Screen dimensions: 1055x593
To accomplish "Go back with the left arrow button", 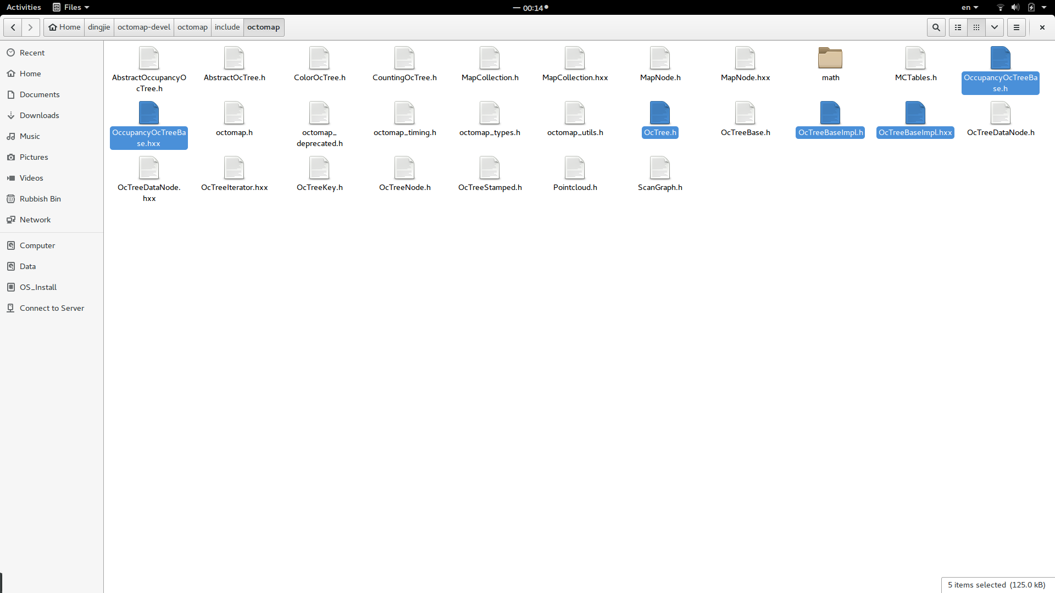I will point(13,27).
